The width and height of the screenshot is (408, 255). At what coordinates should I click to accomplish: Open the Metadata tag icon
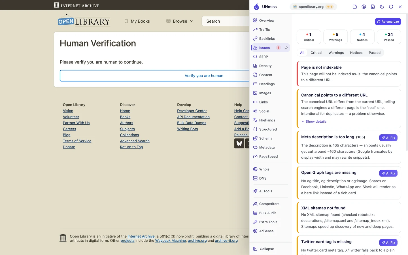pos(255,147)
